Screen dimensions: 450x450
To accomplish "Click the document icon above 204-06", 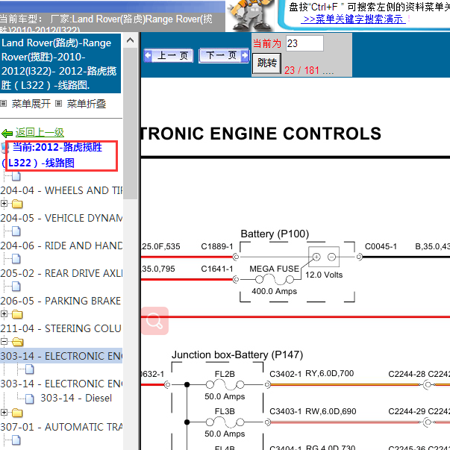I will pyautogui.click(x=16, y=231).
